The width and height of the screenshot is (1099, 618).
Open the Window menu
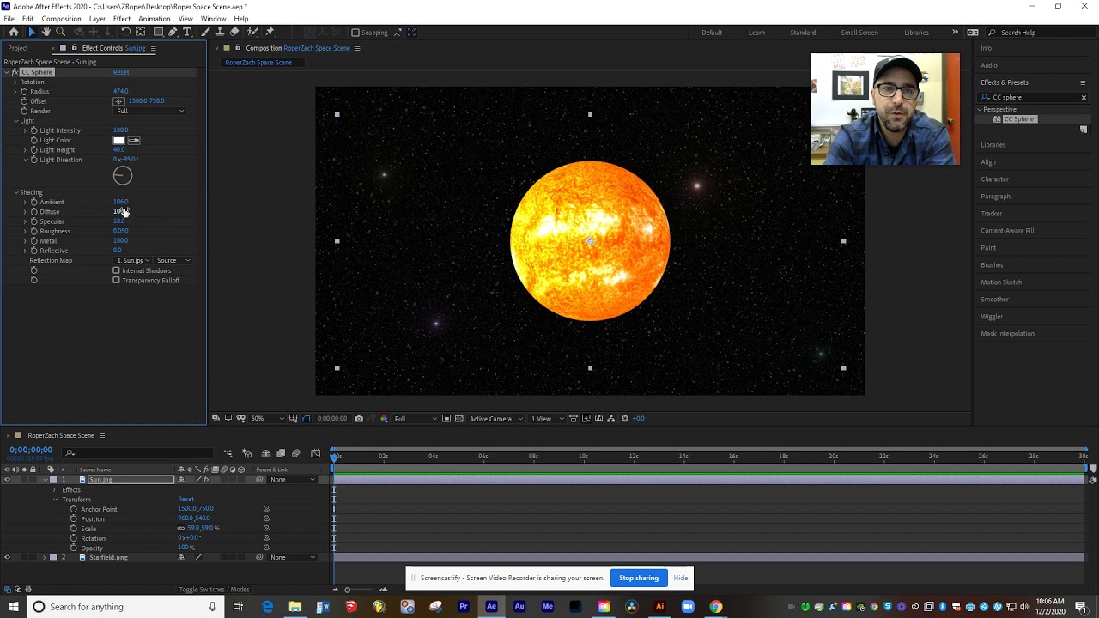(213, 19)
